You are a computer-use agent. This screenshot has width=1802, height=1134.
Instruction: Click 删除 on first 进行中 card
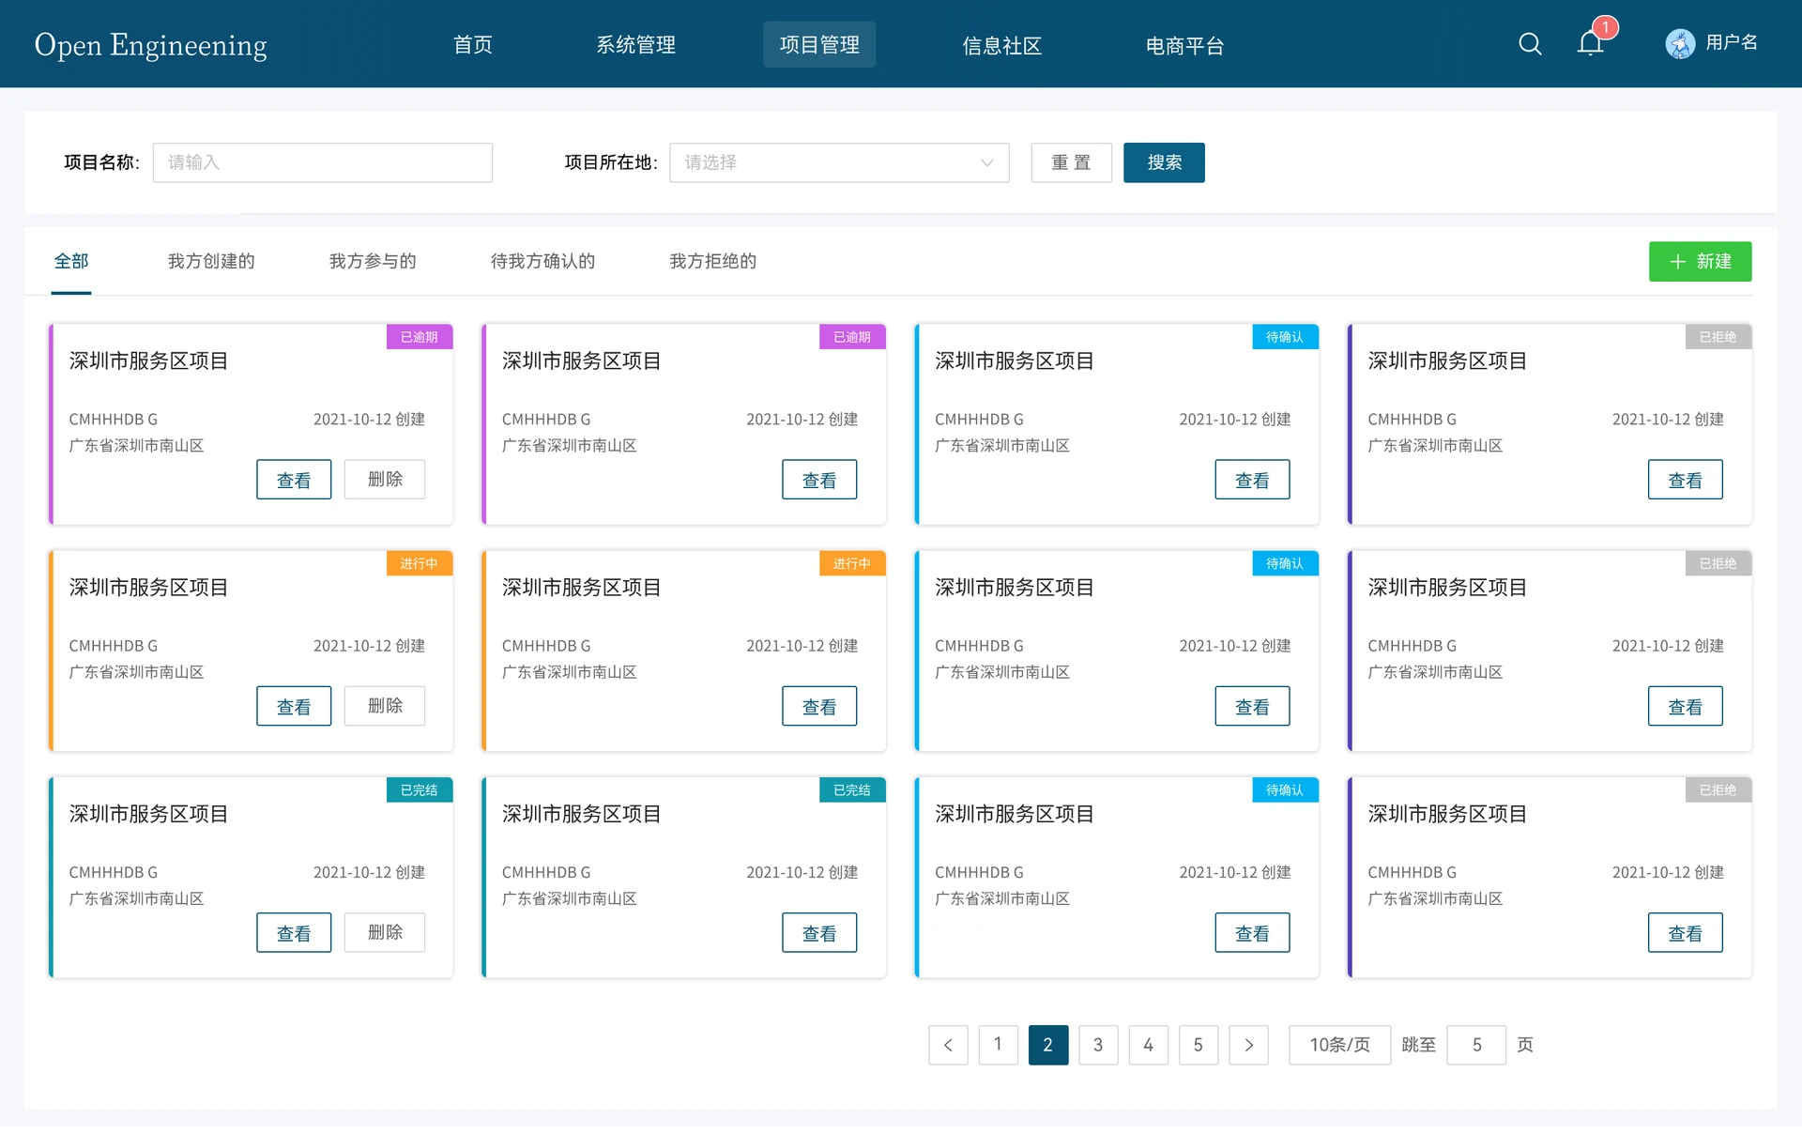[x=385, y=706]
